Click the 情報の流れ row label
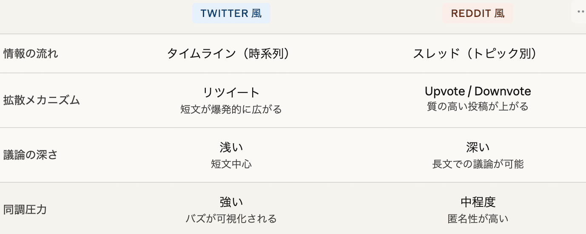 [x=31, y=54]
